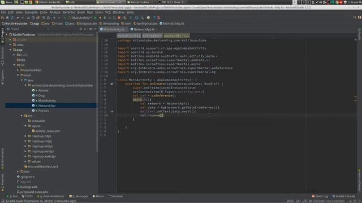Image resolution: width=362 pixels, height=203 pixels.
Task: Open the Navigate menu
Action: point(31,12)
